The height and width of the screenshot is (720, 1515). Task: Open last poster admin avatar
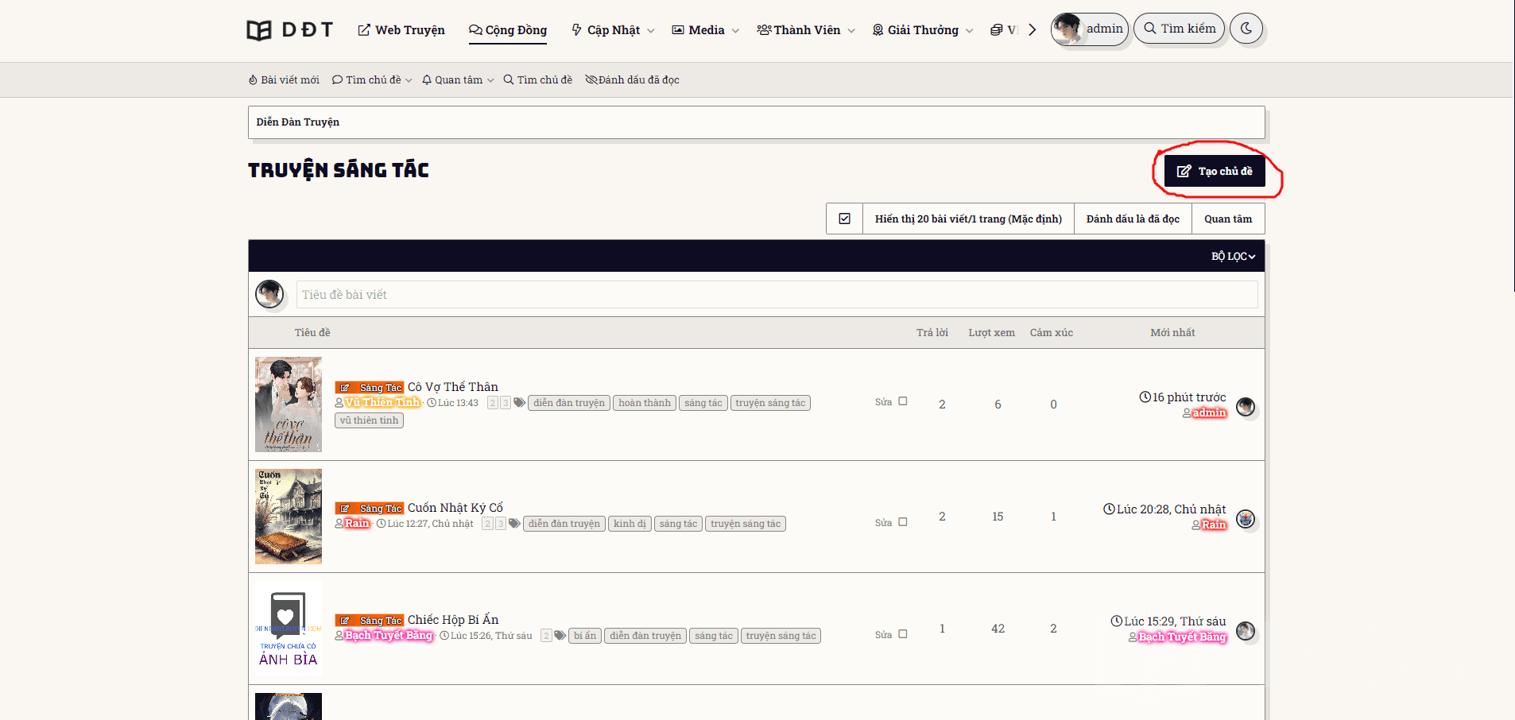tap(1246, 407)
